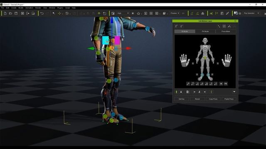Click the blue vertical axis arrow
The image size is (266, 149).
click(x=112, y=20)
